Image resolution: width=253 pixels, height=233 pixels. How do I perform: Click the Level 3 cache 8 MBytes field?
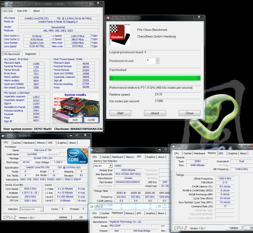[65, 201]
